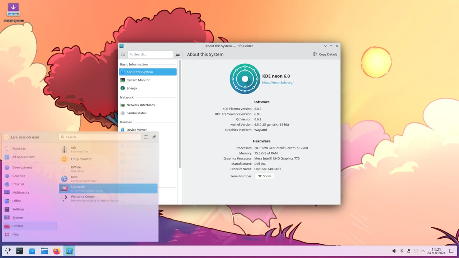459x258 pixels.
Task: Click Copy Details button
Action: point(325,54)
